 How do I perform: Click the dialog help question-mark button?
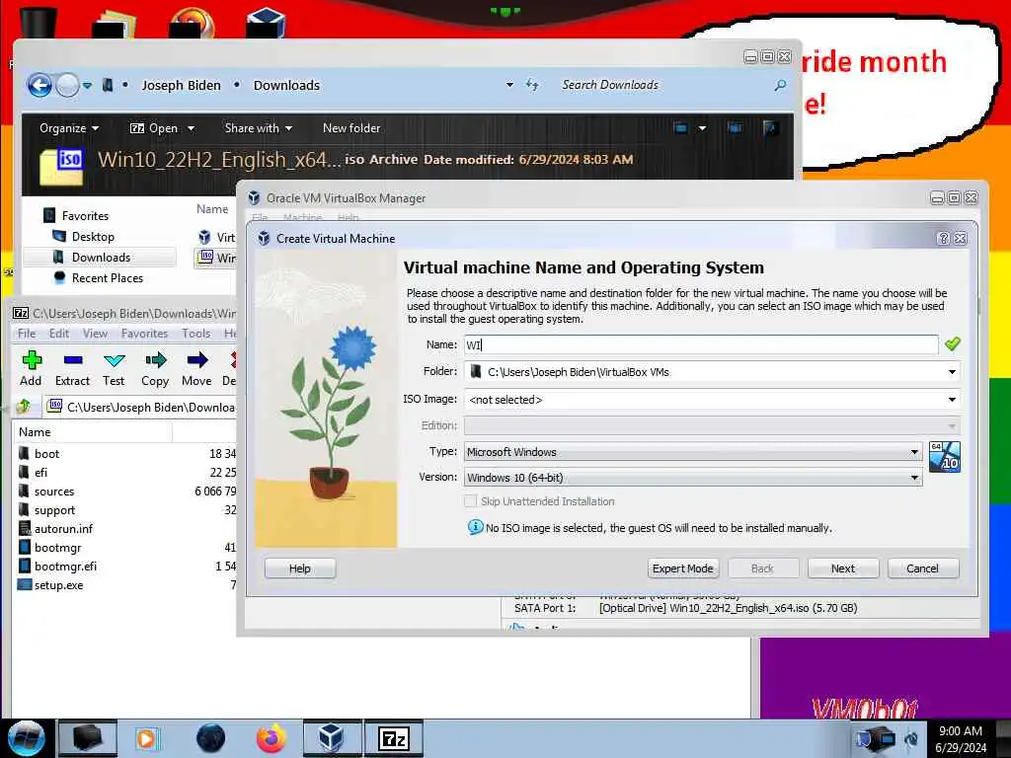[x=943, y=239]
